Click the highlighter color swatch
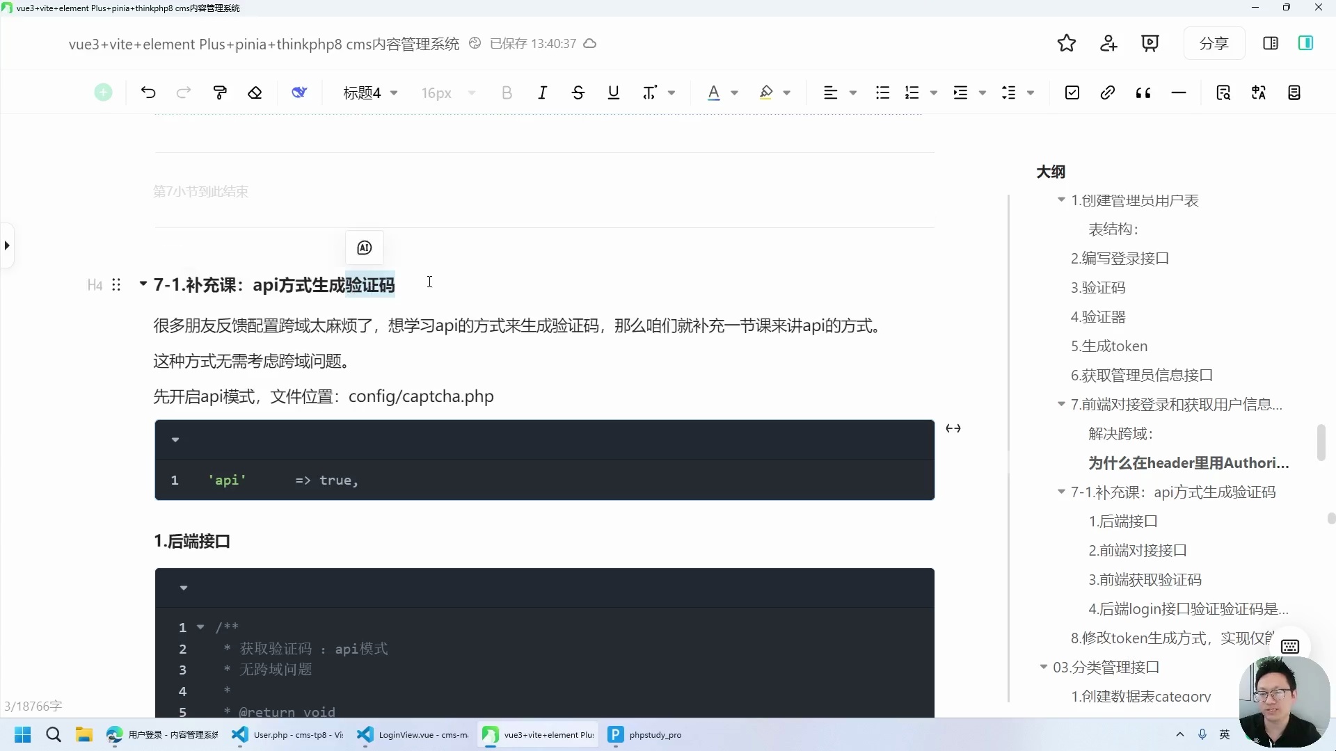 click(x=766, y=92)
